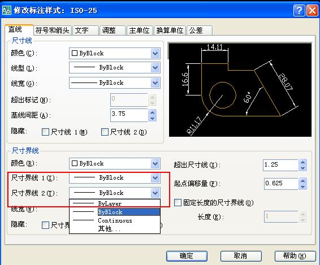Screen dimensions: 320x265
Task: Open the 换算单位 tab
Action: [170, 31]
